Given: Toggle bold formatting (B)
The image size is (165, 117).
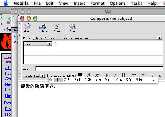Looking at the screenshot, I should (107, 76).
